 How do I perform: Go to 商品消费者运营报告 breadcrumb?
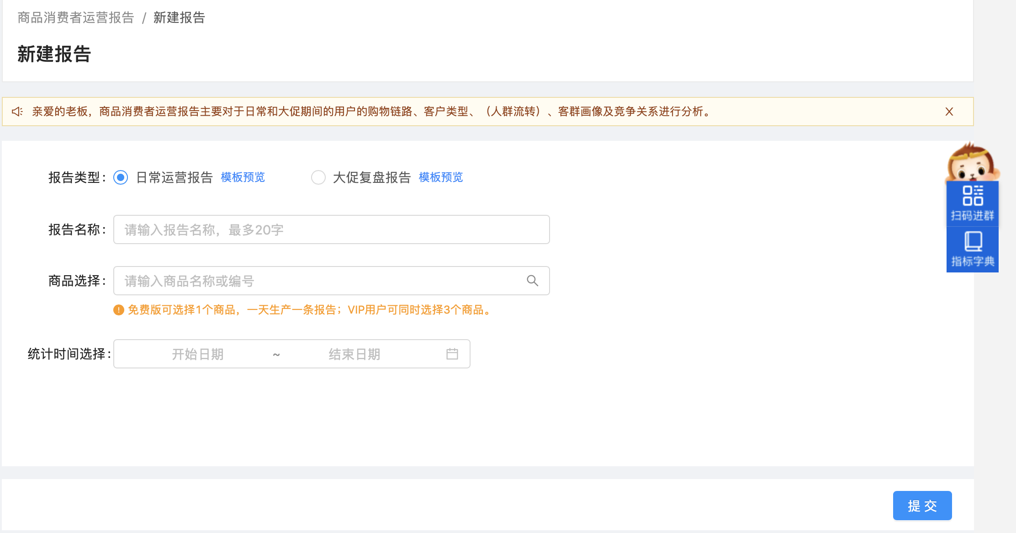tap(76, 18)
